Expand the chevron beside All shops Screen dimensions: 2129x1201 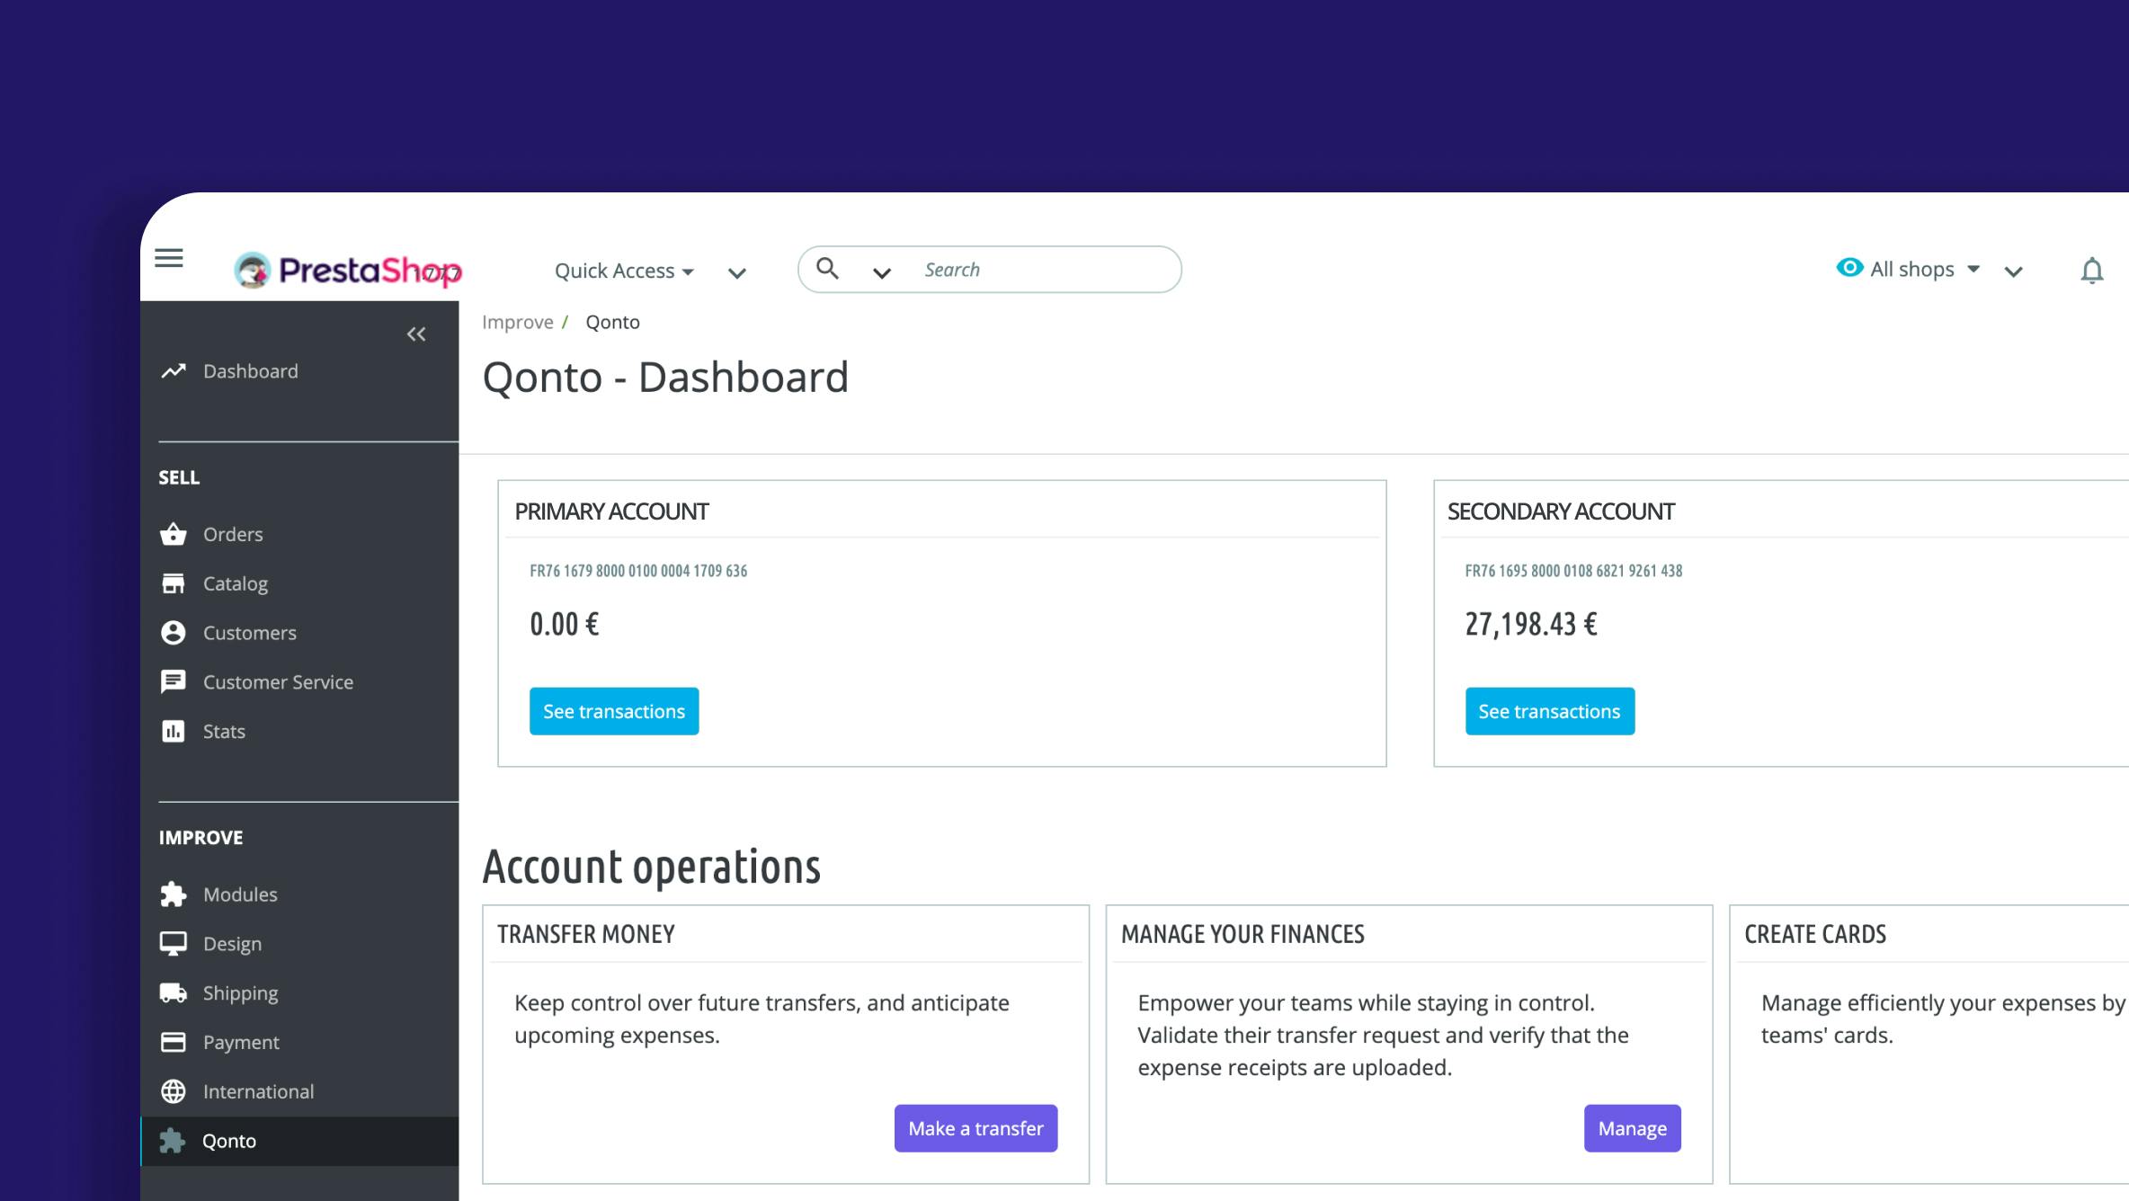(2014, 271)
